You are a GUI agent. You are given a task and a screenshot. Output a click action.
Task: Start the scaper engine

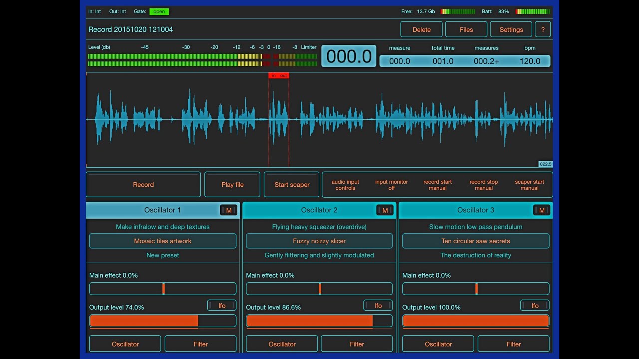[292, 184]
